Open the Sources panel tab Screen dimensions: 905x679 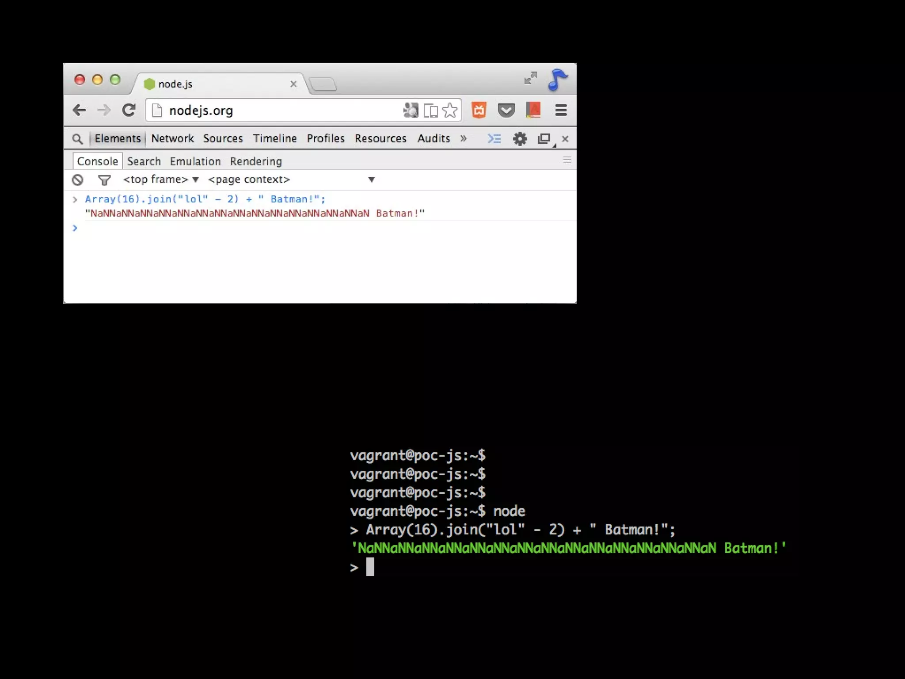[x=223, y=138]
